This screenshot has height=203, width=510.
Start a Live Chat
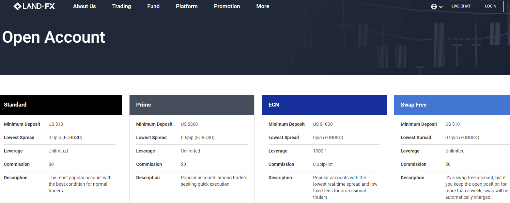[461, 6]
